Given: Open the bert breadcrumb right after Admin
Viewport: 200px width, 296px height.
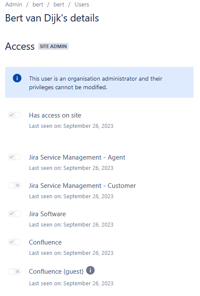Looking at the screenshot, I should coord(38,5).
